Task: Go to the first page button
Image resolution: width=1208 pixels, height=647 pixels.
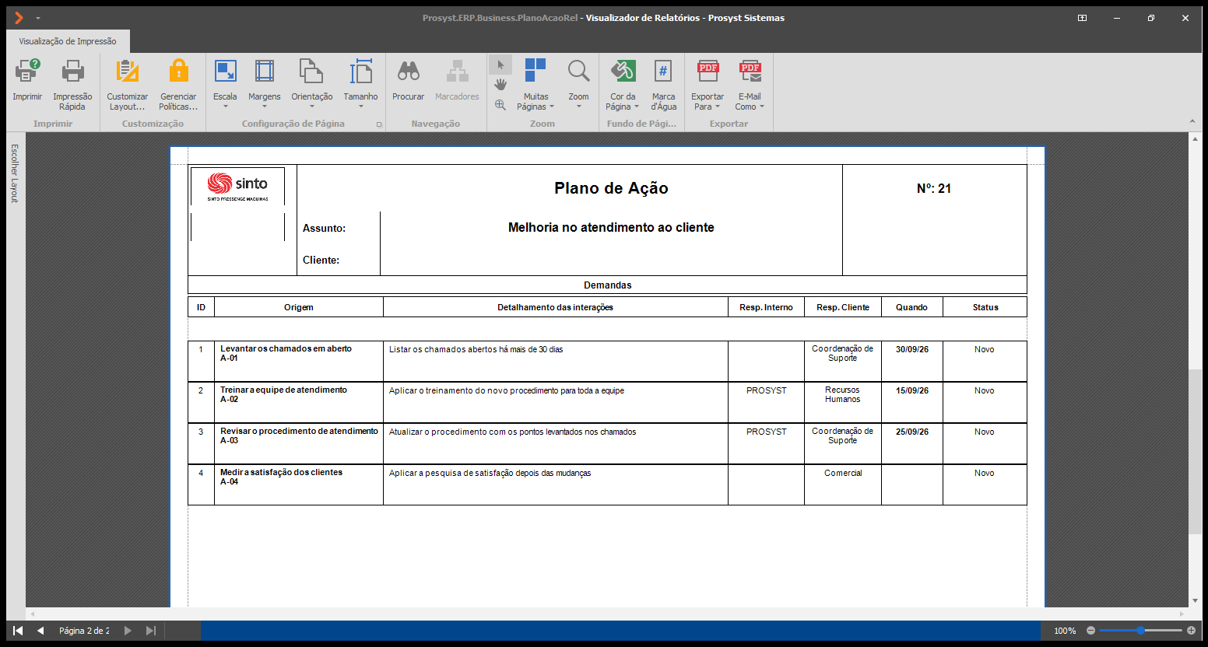Action: click(x=18, y=631)
